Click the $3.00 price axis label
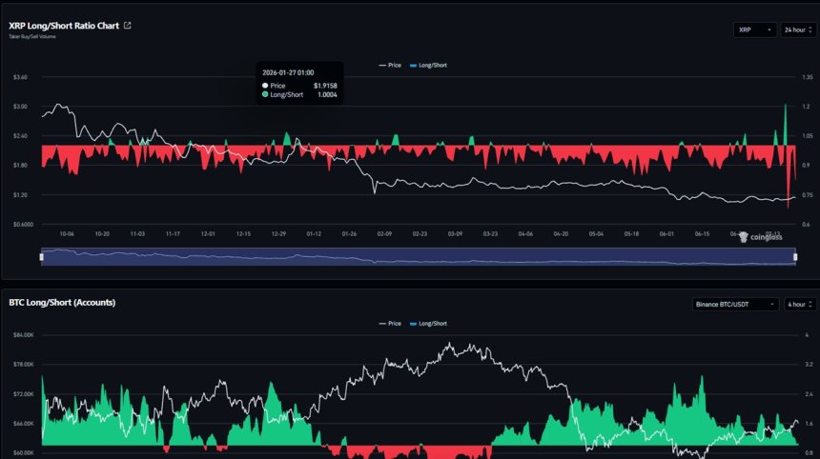 point(20,106)
